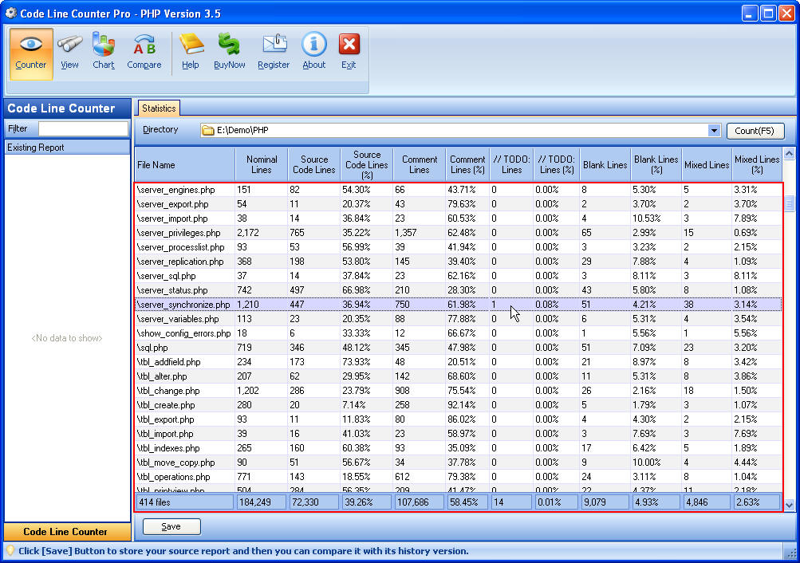Select the \server_status.php row
The height and width of the screenshot is (563, 800).
point(458,290)
